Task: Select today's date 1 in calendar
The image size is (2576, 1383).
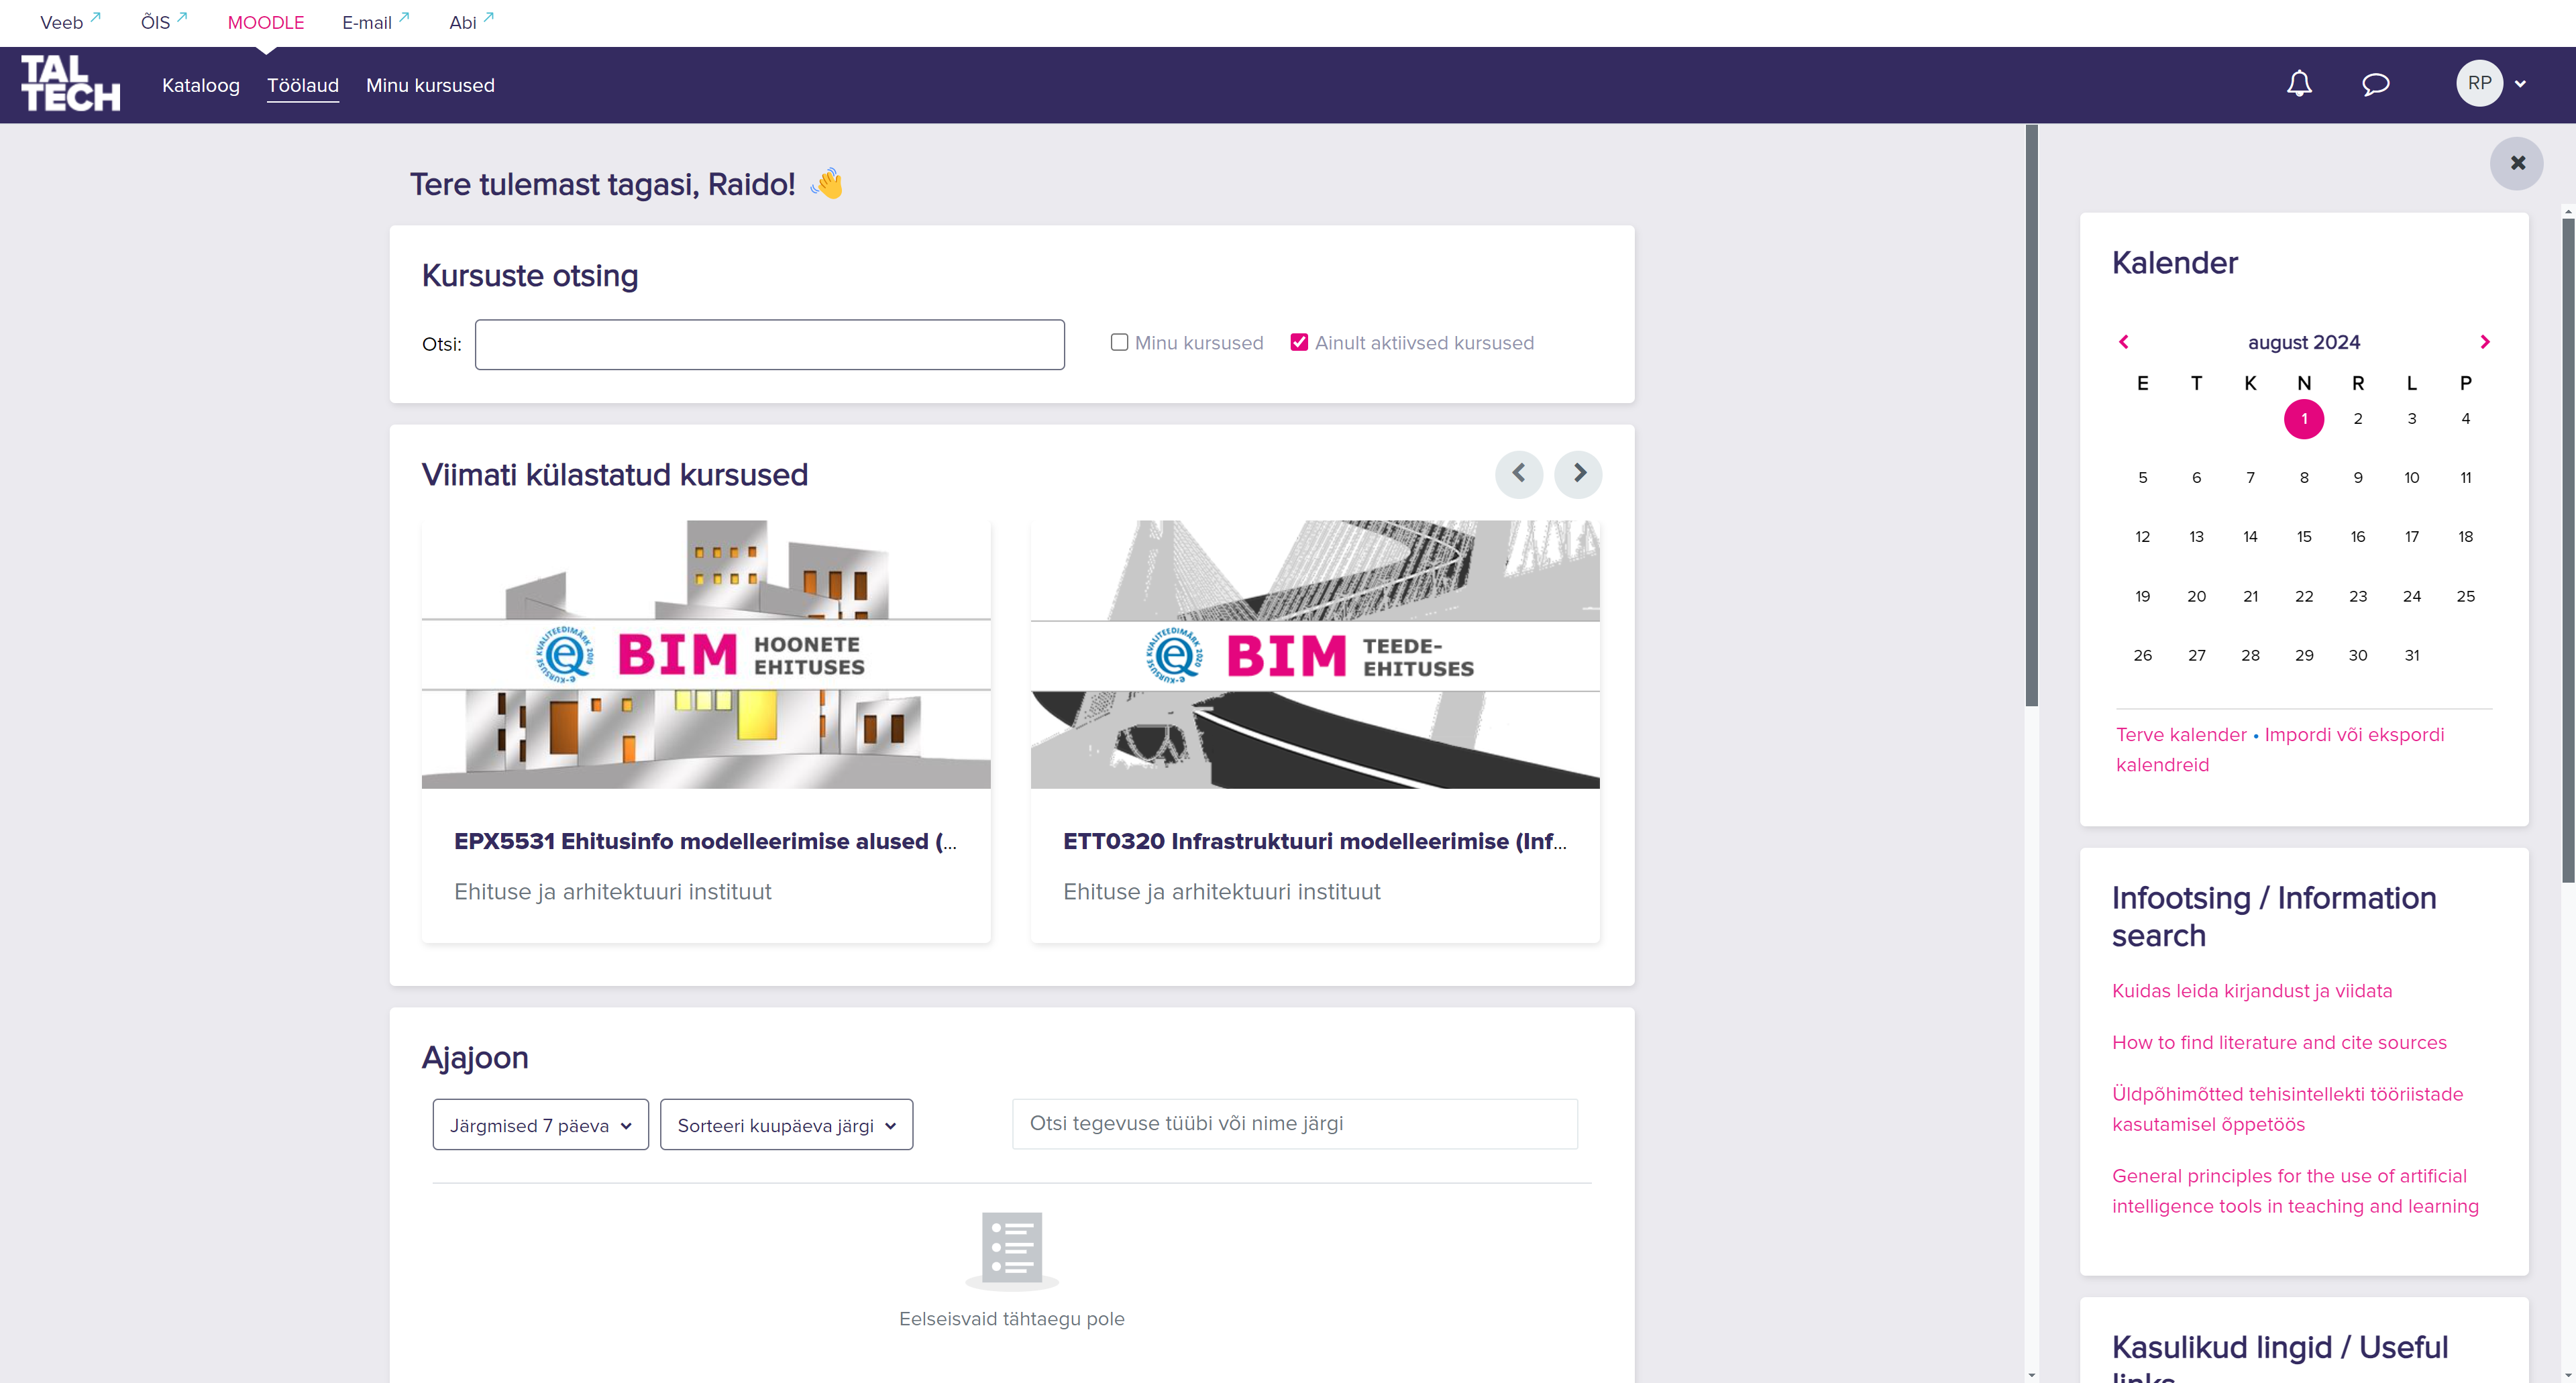Action: [x=2303, y=419]
